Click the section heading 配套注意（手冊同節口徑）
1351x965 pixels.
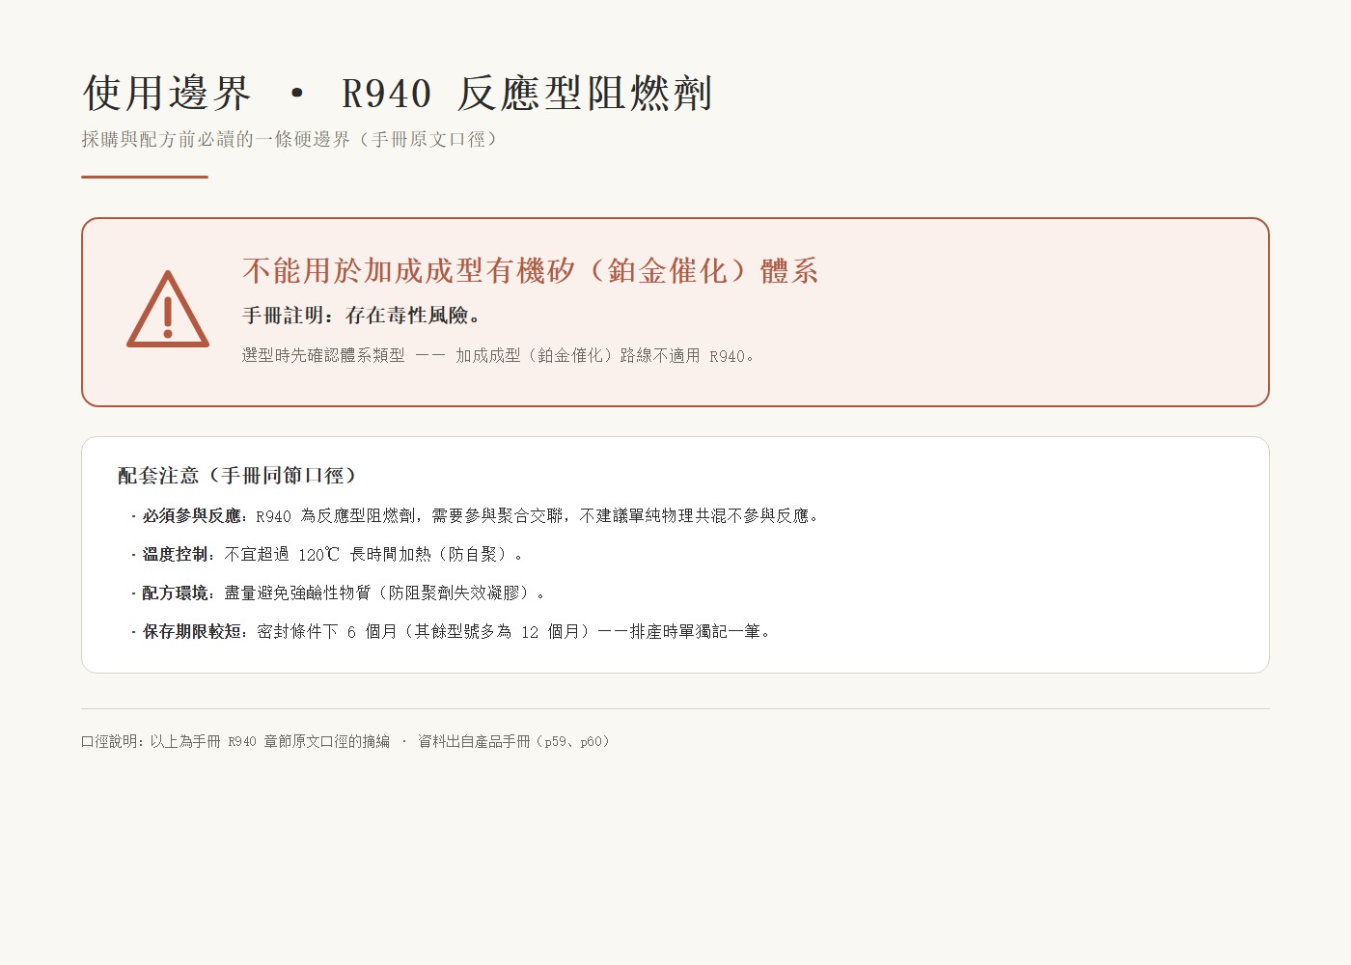click(x=237, y=475)
